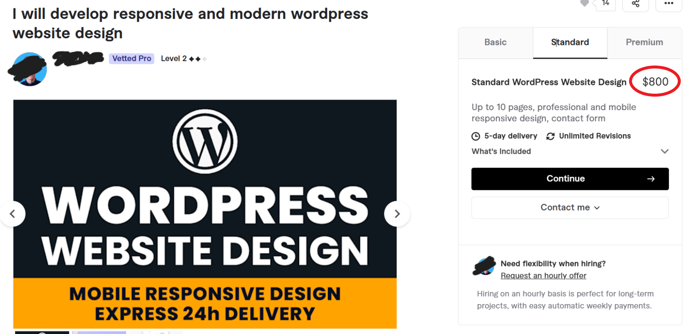Go to the previous gallery image
This screenshot has height=334, width=698.
(x=13, y=214)
